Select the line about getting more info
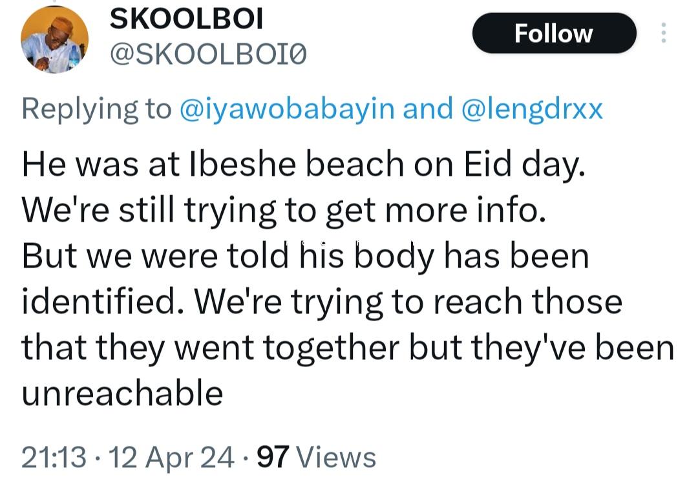The height and width of the screenshot is (486, 698). tap(284, 211)
